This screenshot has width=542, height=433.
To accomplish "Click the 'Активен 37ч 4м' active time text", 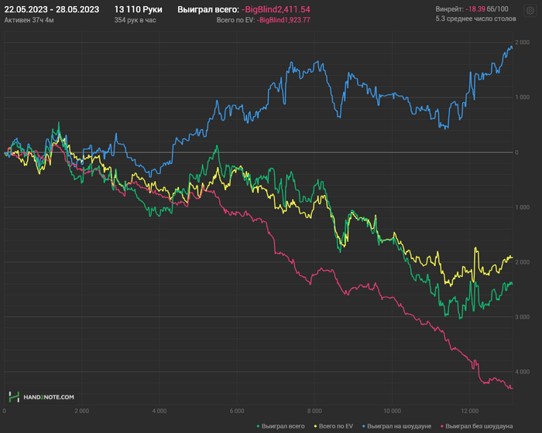I will (x=29, y=20).
